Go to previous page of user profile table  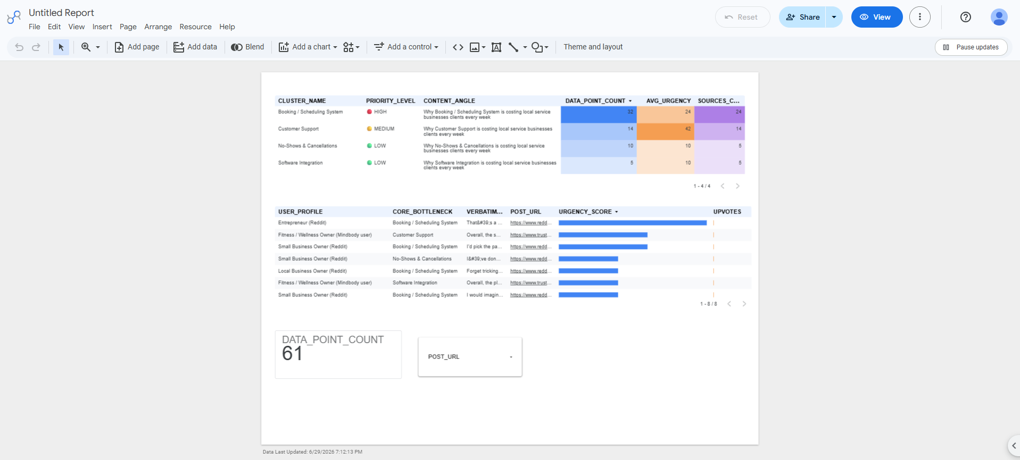(x=729, y=304)
